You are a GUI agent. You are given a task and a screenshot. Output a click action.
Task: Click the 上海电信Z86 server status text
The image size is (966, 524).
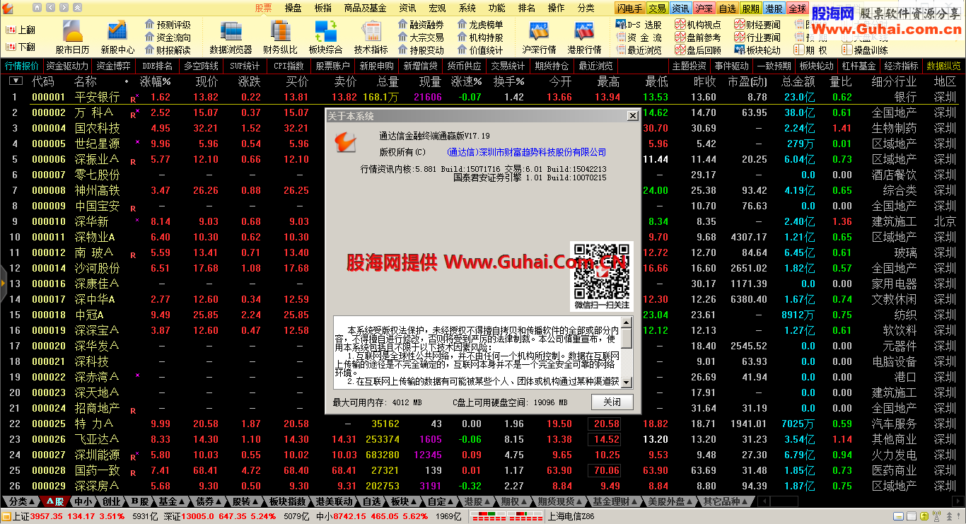click(x=570, y=516)
